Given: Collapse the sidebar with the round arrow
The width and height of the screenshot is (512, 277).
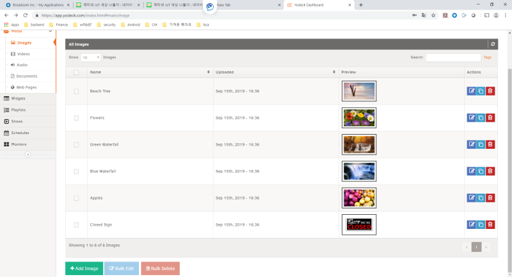Looking at the screenshot, I should click(28, 155).
